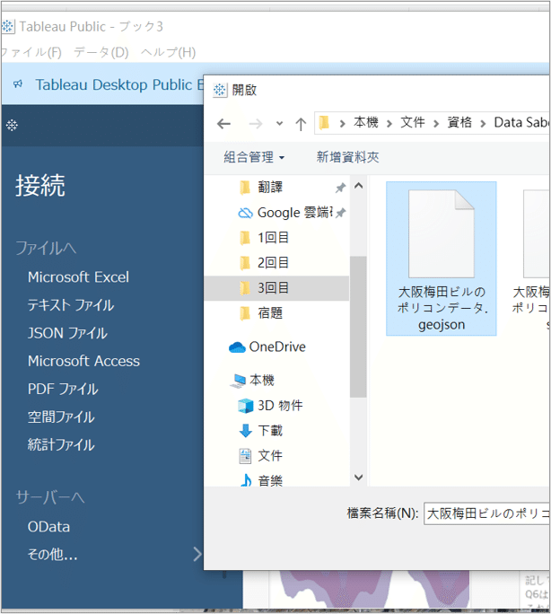
Task: Connect to JSON ファイル
Action: [x=67, y=333]
